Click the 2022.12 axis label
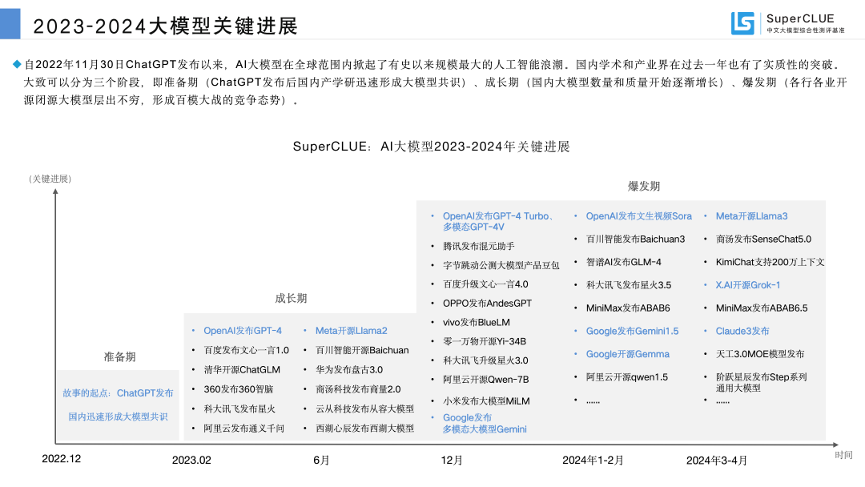This screenshot has width=865, height=487. pos(61,459)
